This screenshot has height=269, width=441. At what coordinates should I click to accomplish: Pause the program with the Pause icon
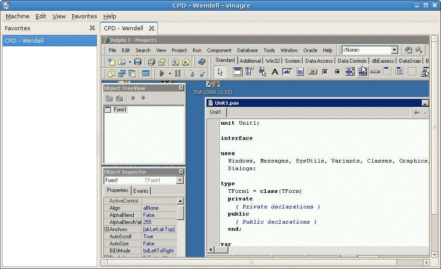pos(178,73)
